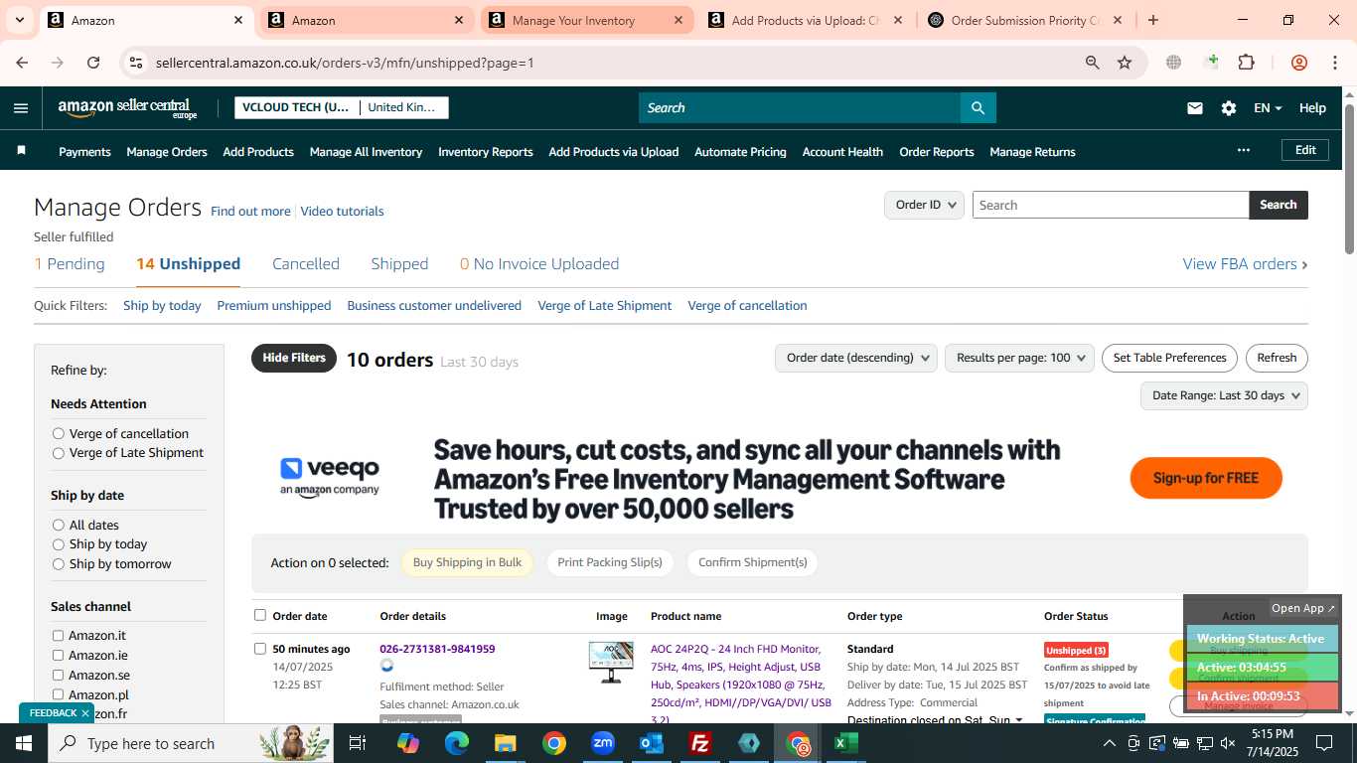Open FileZilla from the taskbar

coord(700,743)
